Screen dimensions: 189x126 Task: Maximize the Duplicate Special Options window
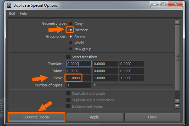(163, 4)
